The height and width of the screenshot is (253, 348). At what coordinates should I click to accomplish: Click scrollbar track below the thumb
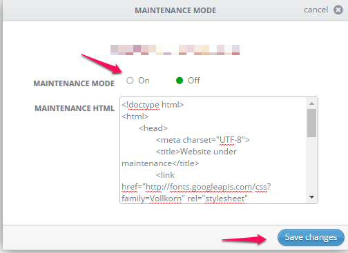[x=312, y=165]
